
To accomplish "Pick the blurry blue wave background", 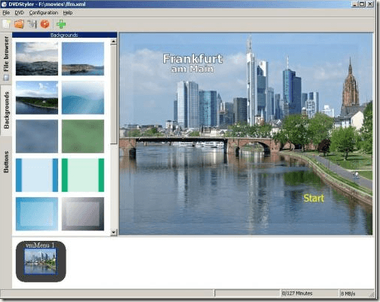I will click(x=83, y=97).
